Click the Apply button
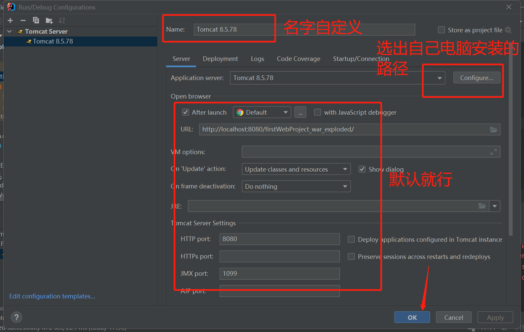Viewport: 524px width, 332px height. 495,318
